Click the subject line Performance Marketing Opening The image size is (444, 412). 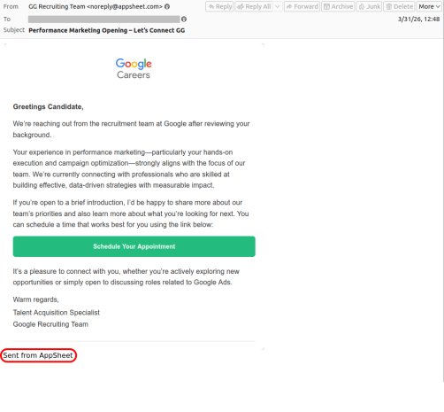click(x=107, y=30)
